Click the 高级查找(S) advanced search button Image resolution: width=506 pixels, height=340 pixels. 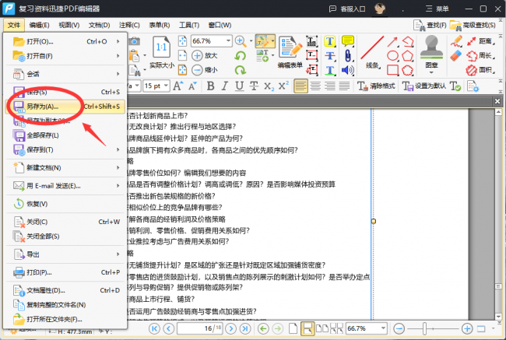tap(473, 25)
